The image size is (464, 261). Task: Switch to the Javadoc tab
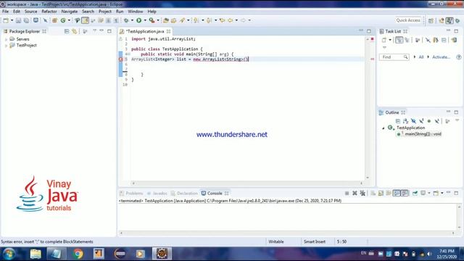[x=157, y=194]
